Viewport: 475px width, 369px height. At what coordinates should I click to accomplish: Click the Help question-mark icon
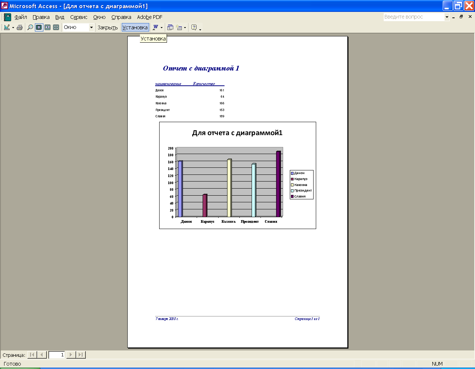pyautogui.click(x=194, y=27)
